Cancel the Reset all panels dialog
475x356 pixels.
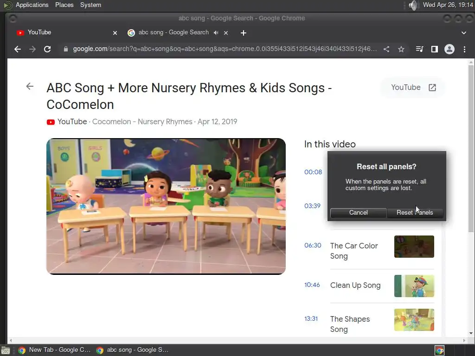(359, 212)
